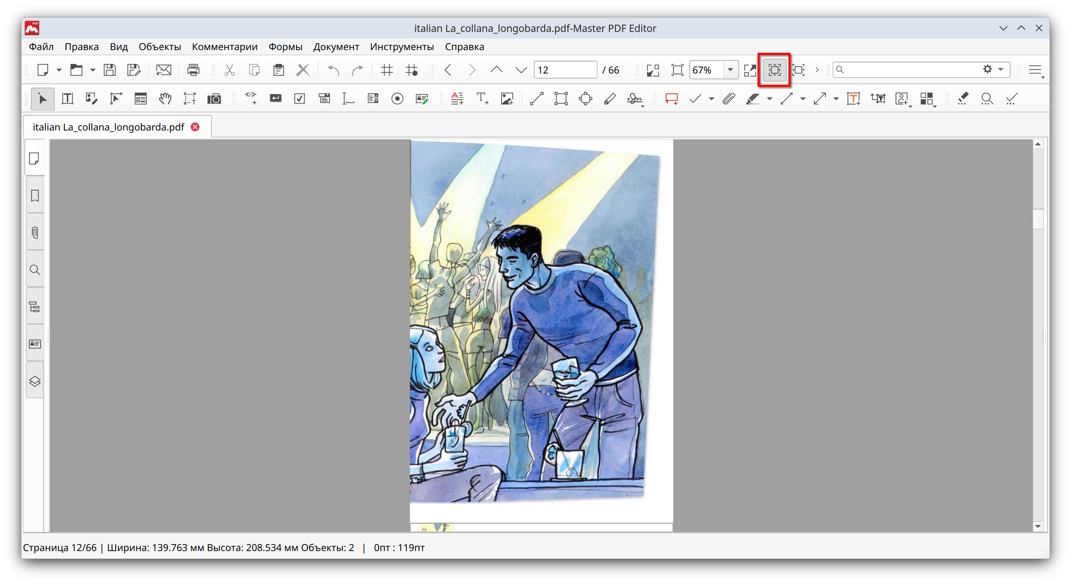Open the new document dropdown arrow

pos(59,70)
